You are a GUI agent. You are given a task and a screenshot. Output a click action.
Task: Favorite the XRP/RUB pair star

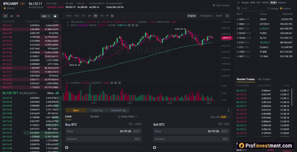[x=238, y=57]
